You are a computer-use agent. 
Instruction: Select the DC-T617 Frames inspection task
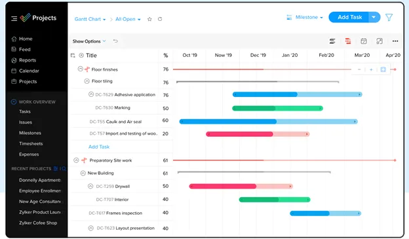pos(115,213)
